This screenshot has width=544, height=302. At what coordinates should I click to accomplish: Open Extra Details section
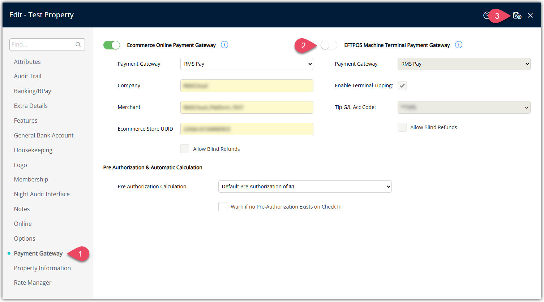pos(31,106)
